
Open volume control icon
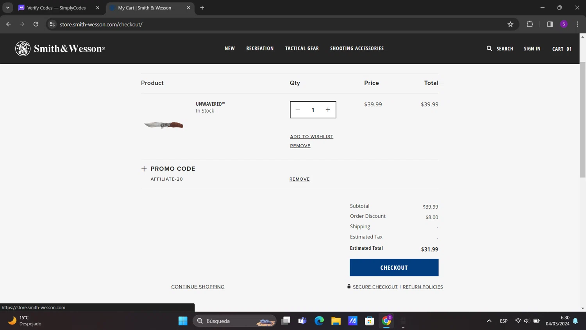[x=527, y=321]
